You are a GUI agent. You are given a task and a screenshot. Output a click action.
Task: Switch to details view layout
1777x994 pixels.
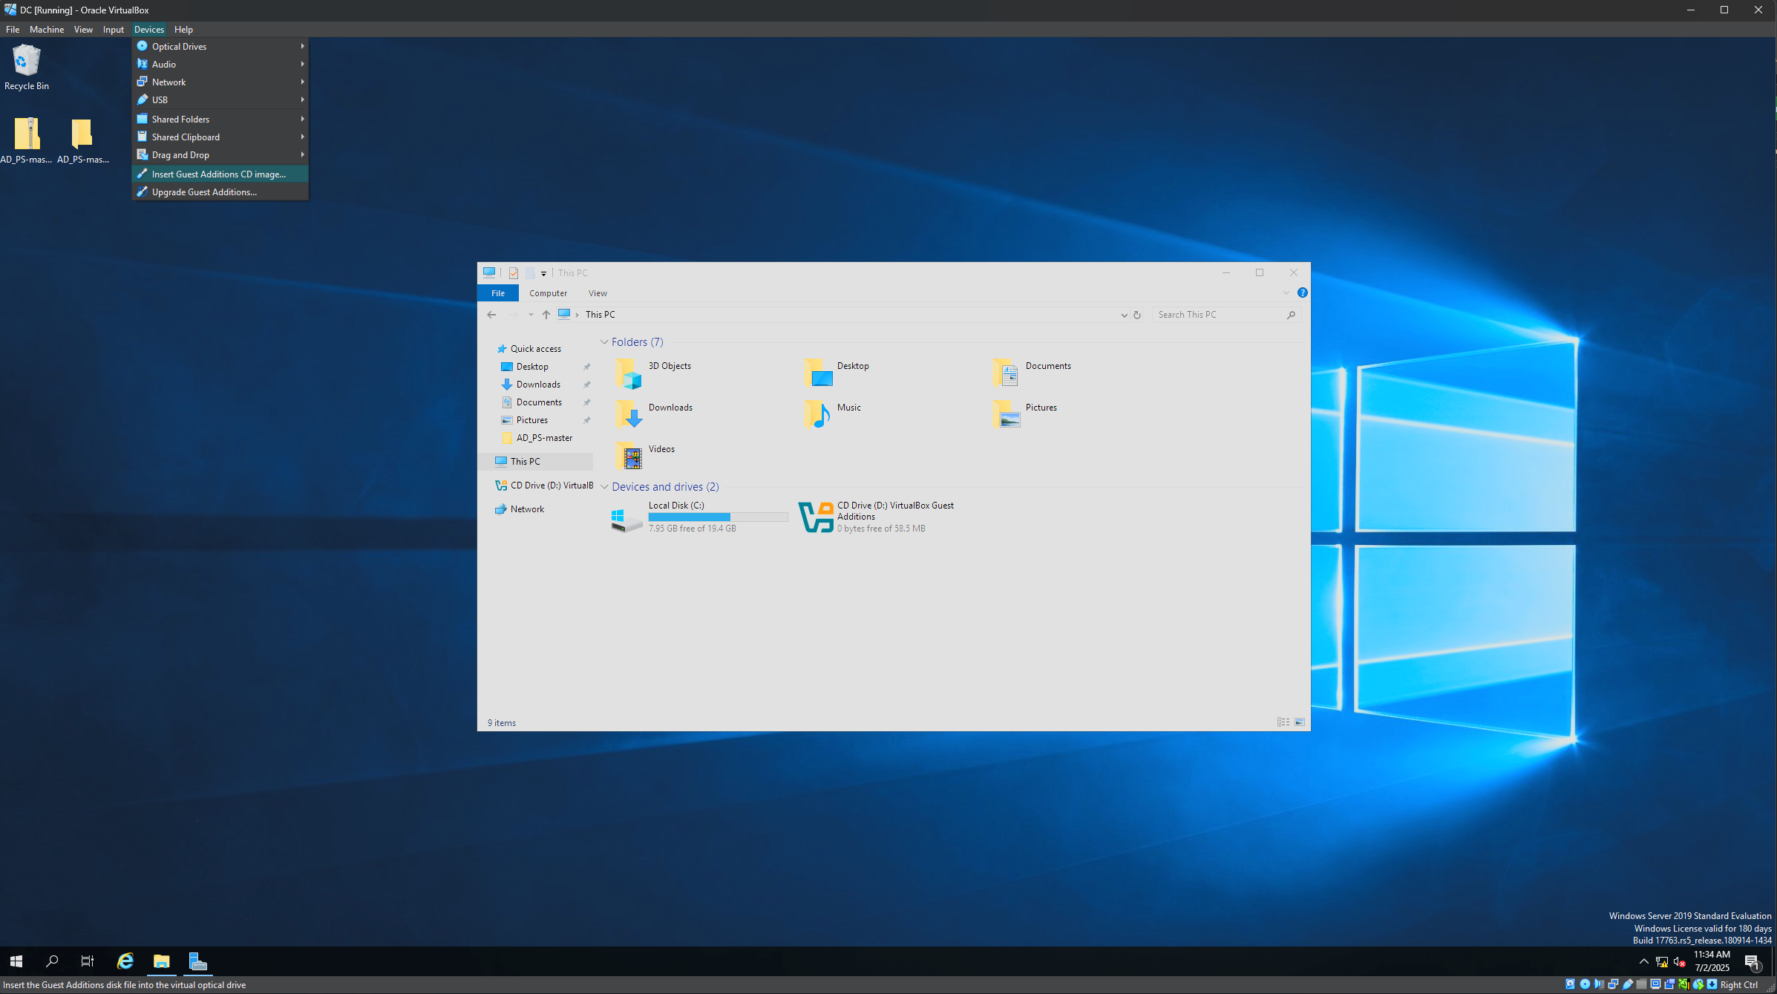click(1283, 722)
